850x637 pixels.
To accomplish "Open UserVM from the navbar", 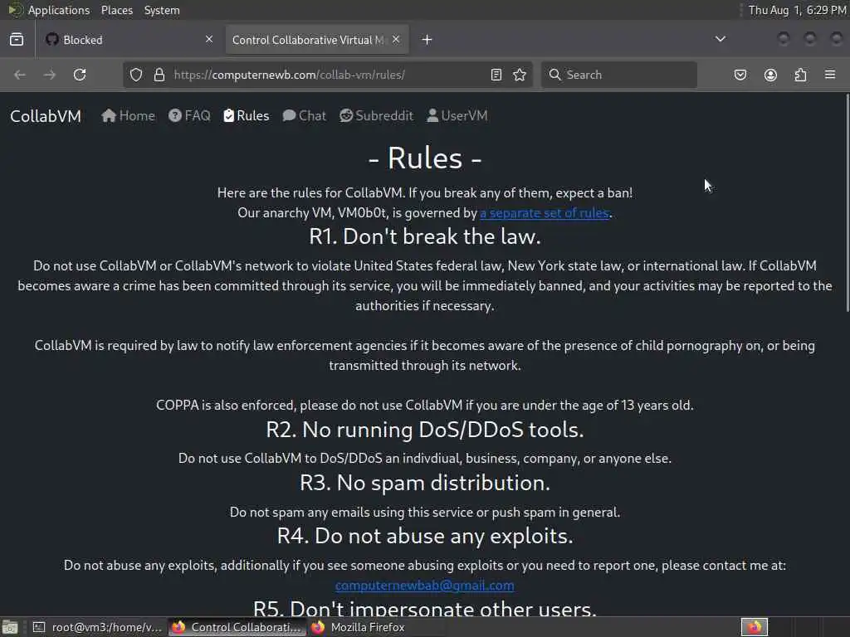I will (457, 115).
